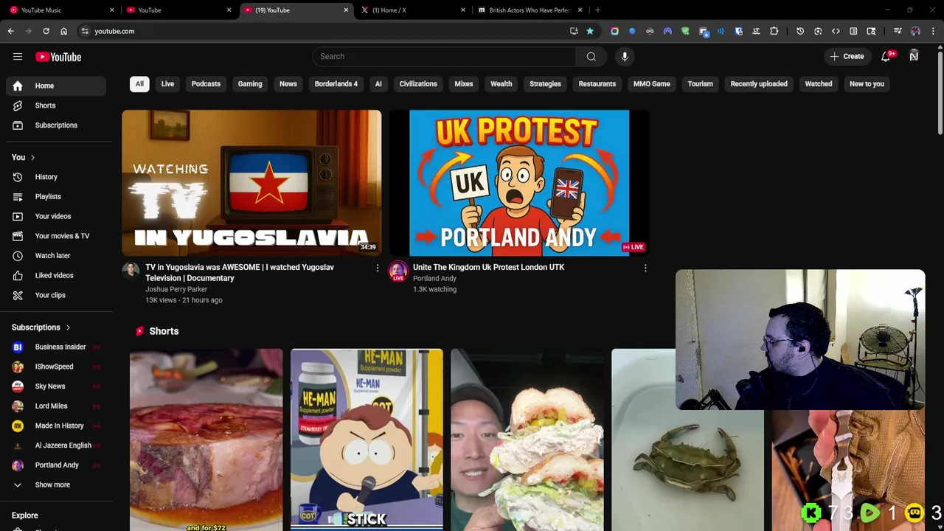Select the AI filter chip

coord(378,84)
